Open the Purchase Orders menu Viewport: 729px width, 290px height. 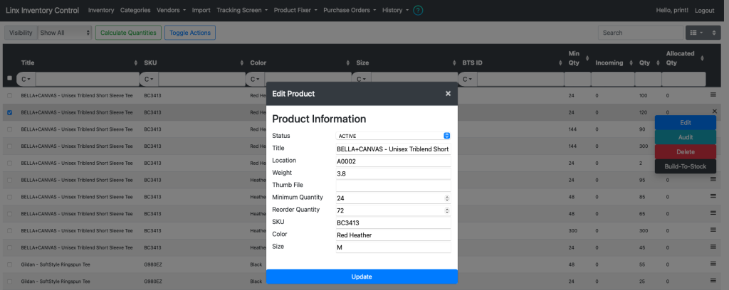pos(350,10)
